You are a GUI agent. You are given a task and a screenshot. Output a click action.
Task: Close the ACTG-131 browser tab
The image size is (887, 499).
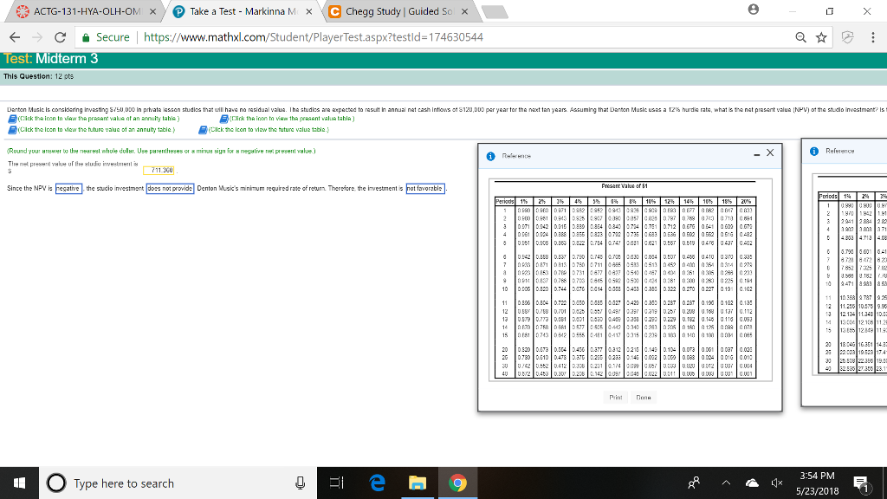152,11
